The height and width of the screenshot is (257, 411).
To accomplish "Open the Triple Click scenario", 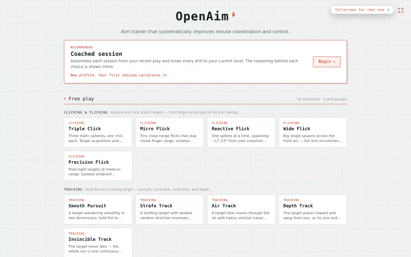I will tap(98, 132).
